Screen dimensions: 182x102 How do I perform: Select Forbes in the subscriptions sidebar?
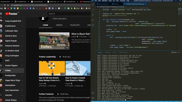click(12, 71)
